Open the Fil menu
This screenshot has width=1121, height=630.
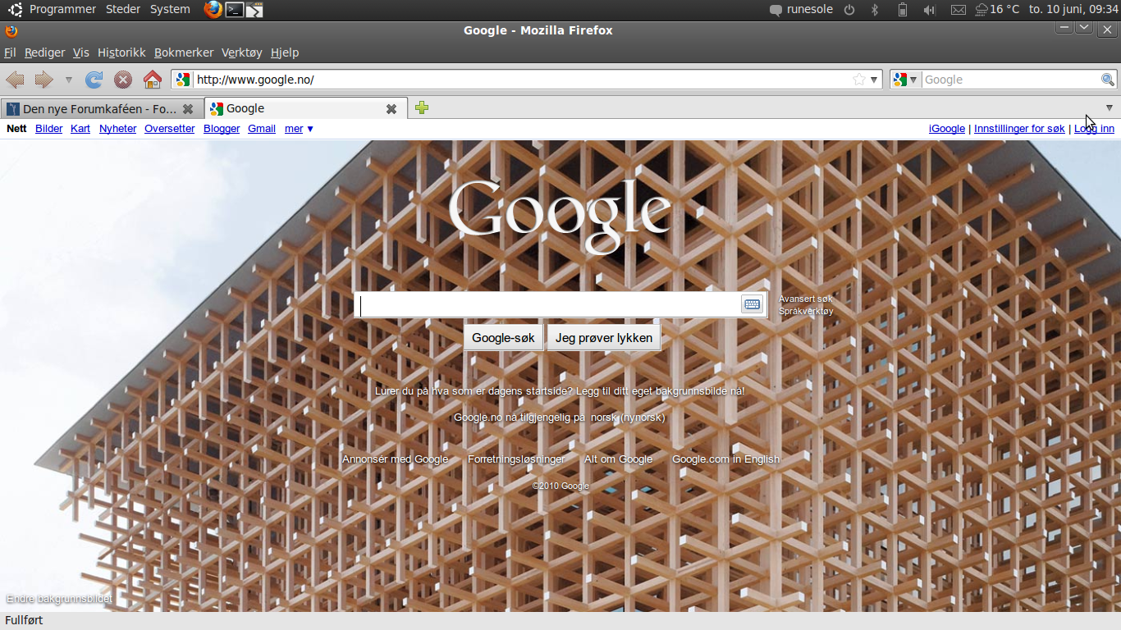tap(10, 52)
